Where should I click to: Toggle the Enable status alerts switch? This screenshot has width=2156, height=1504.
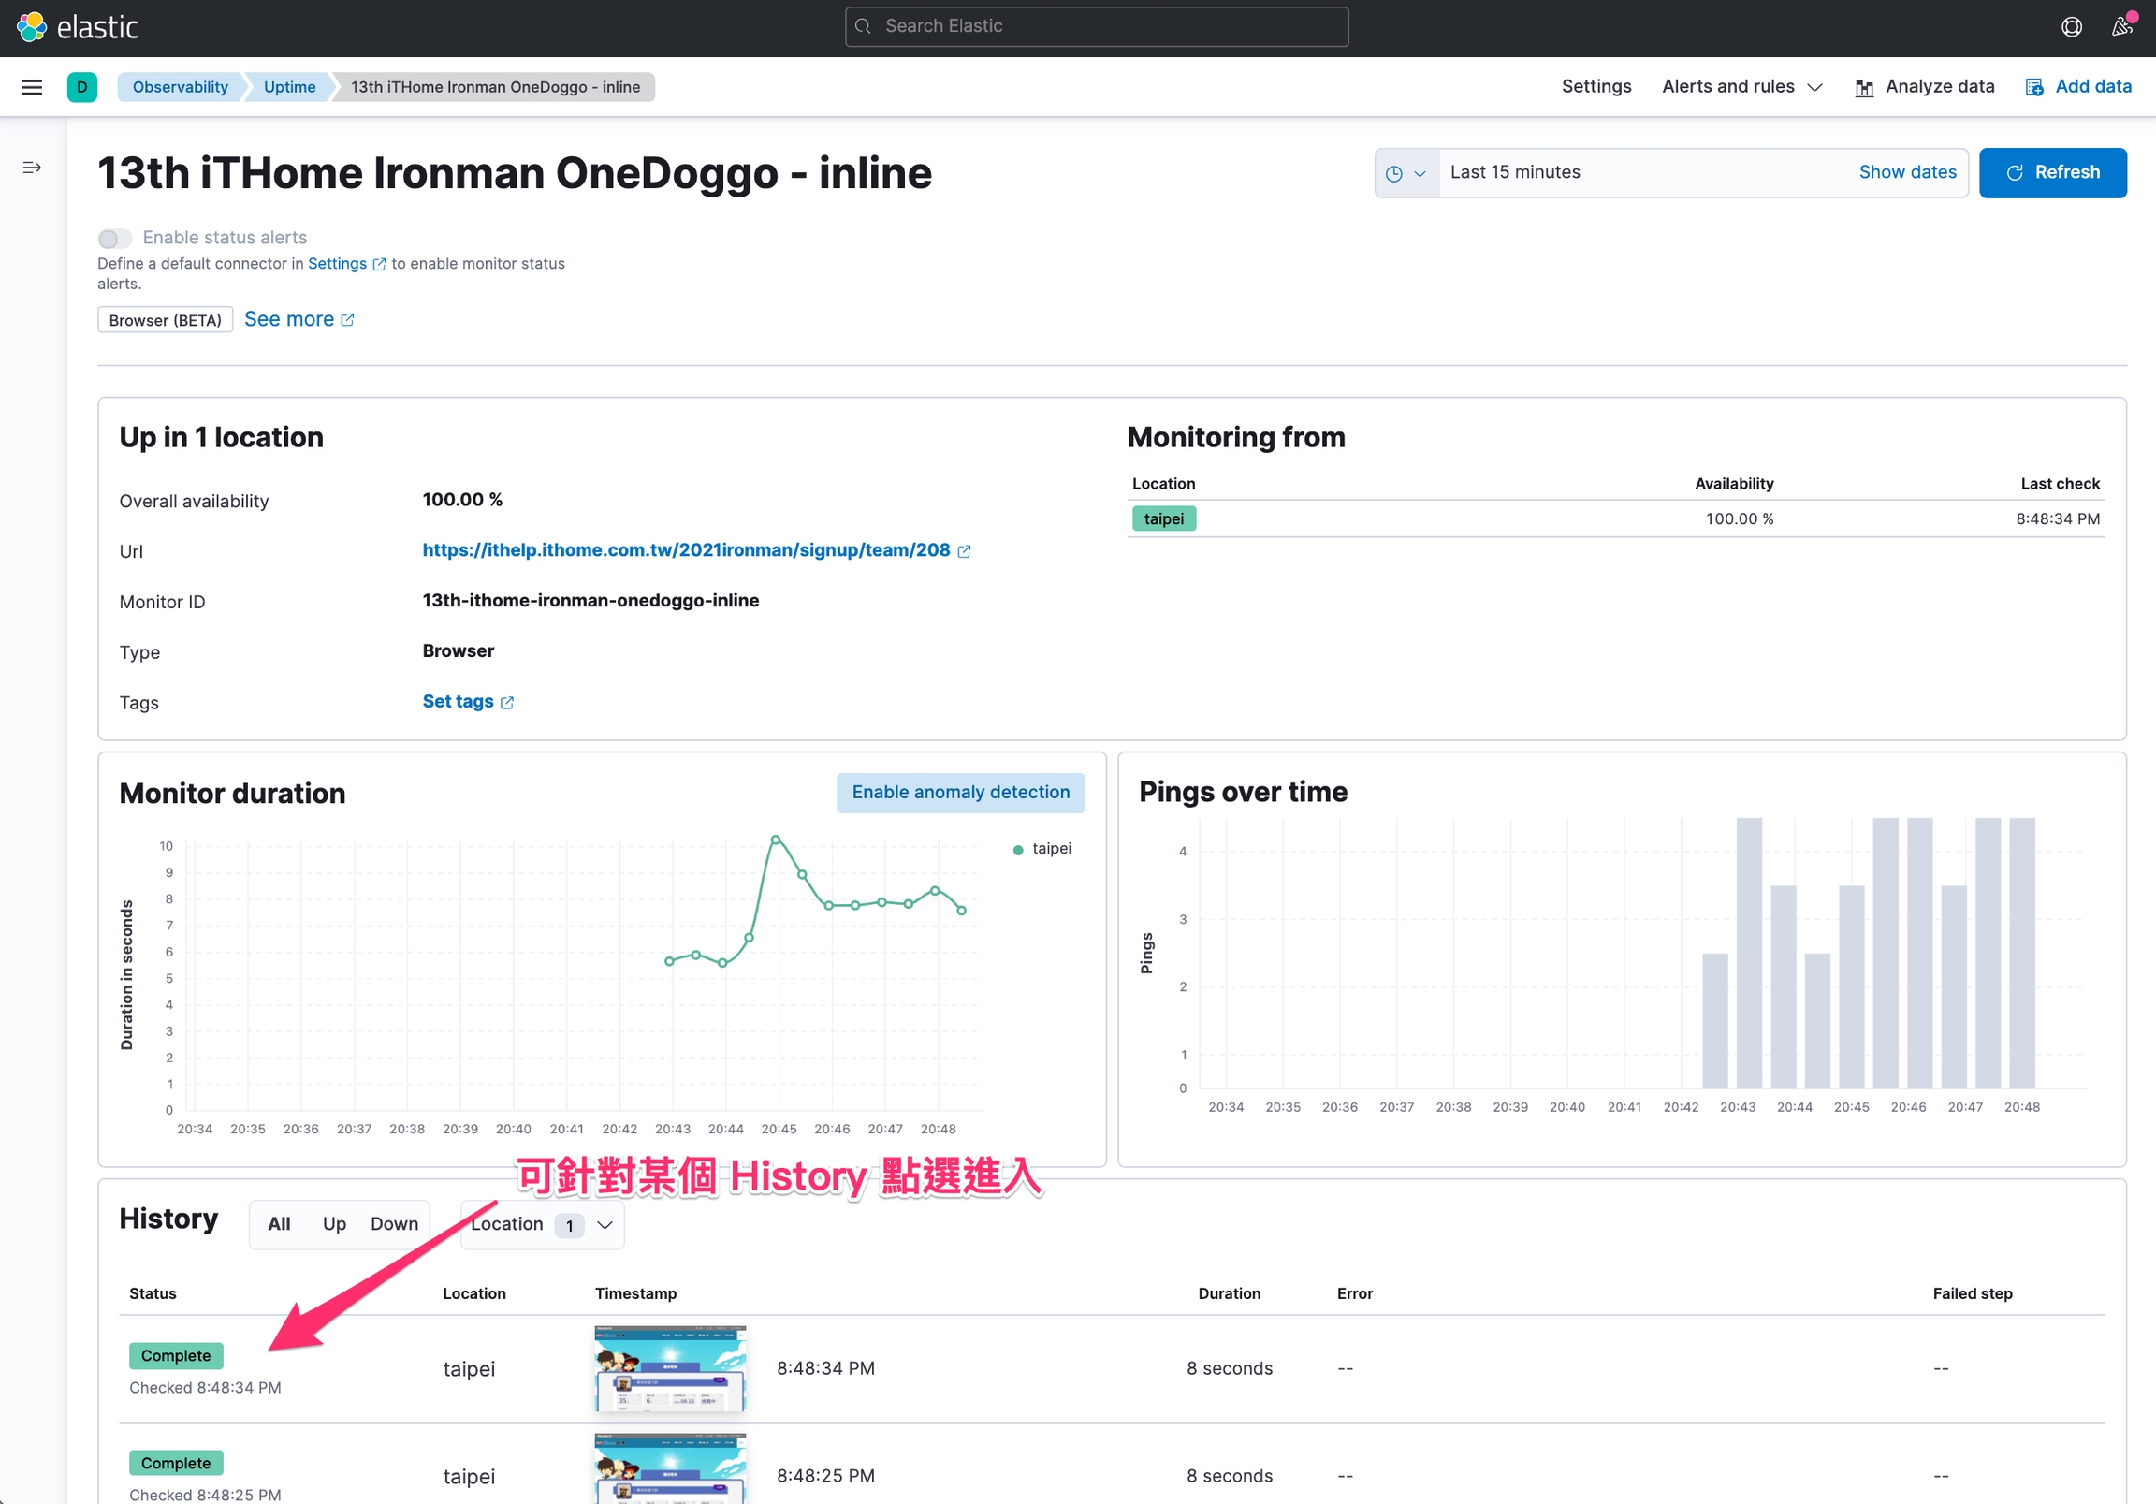(x=114, y=239)
